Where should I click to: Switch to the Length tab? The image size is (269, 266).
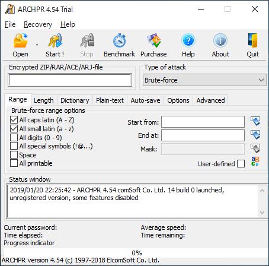pos(44,100)
